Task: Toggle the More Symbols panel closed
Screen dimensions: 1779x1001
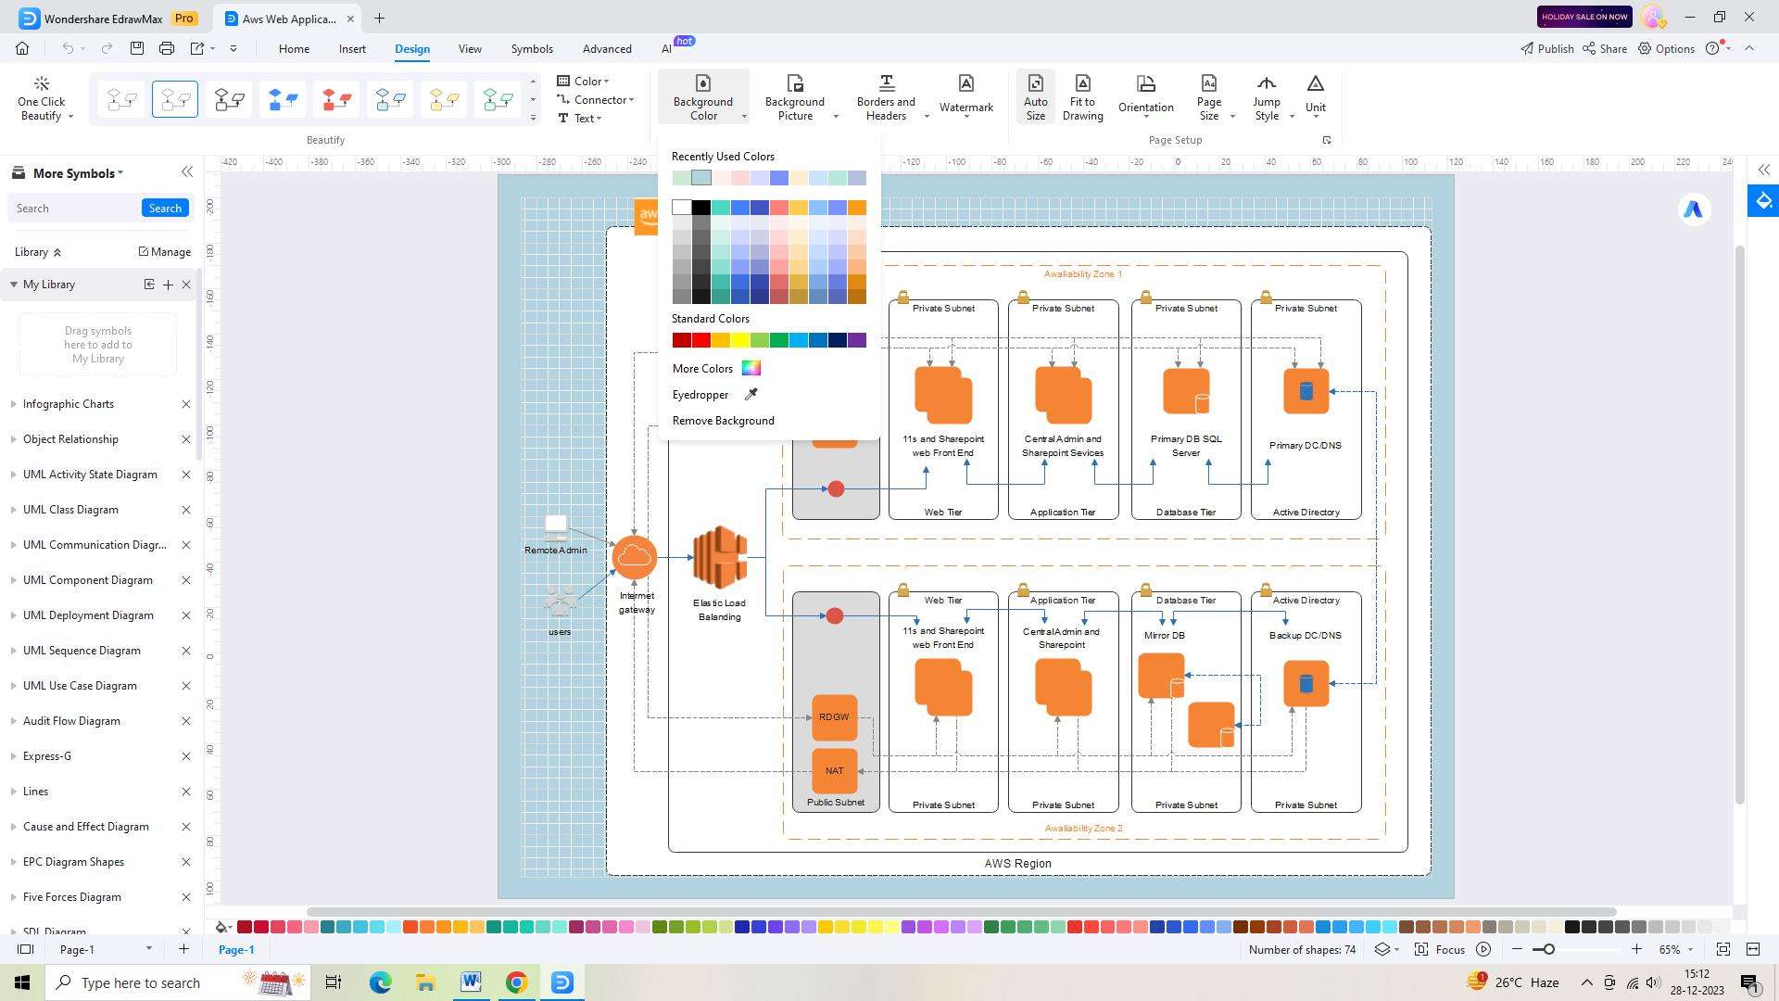Action: tap(185, 172)
